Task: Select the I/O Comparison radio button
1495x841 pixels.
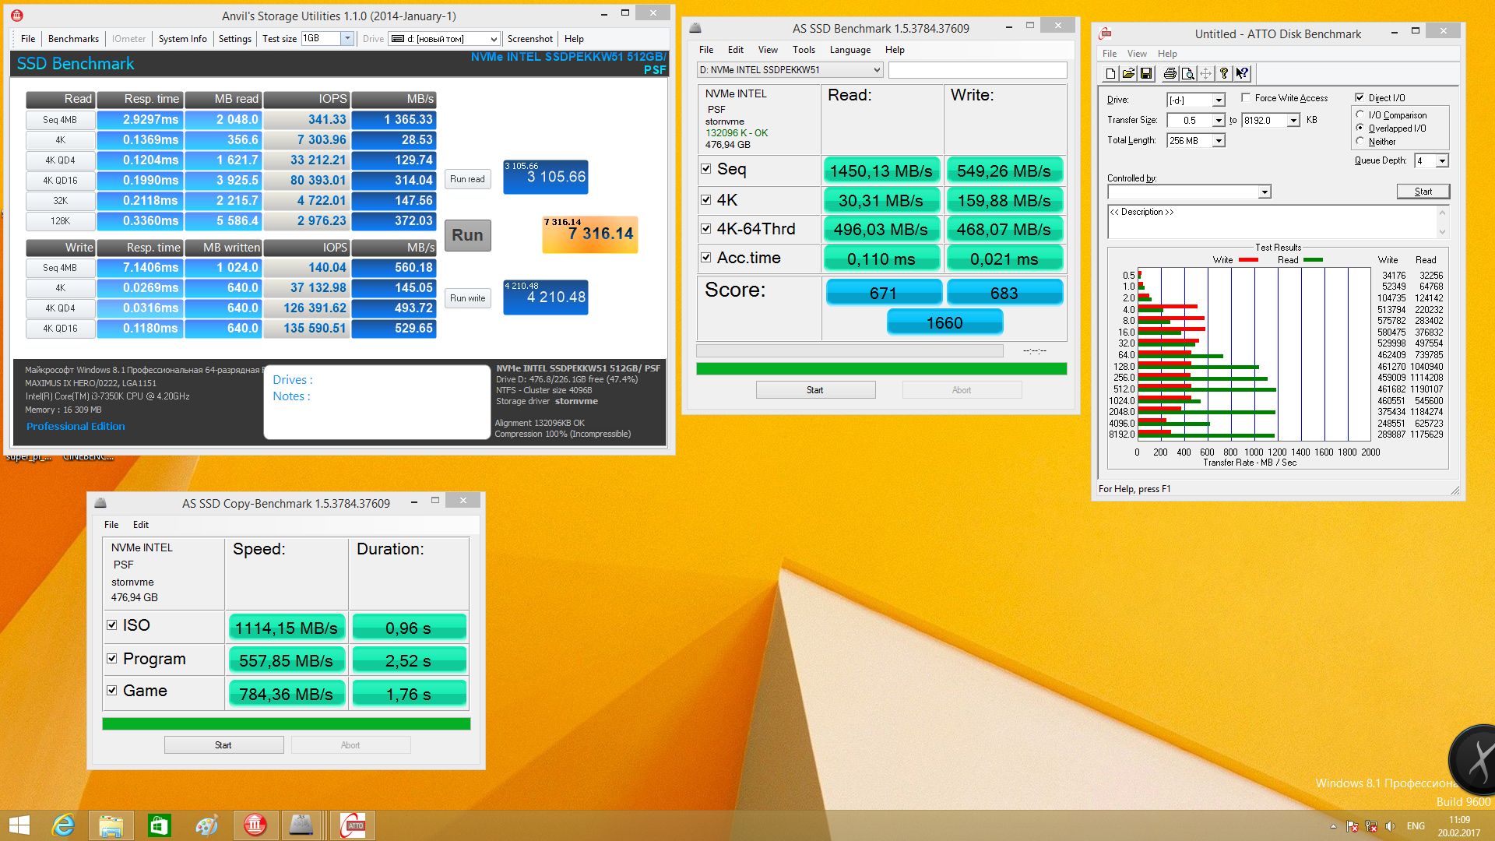Action: coord(1360,115)
